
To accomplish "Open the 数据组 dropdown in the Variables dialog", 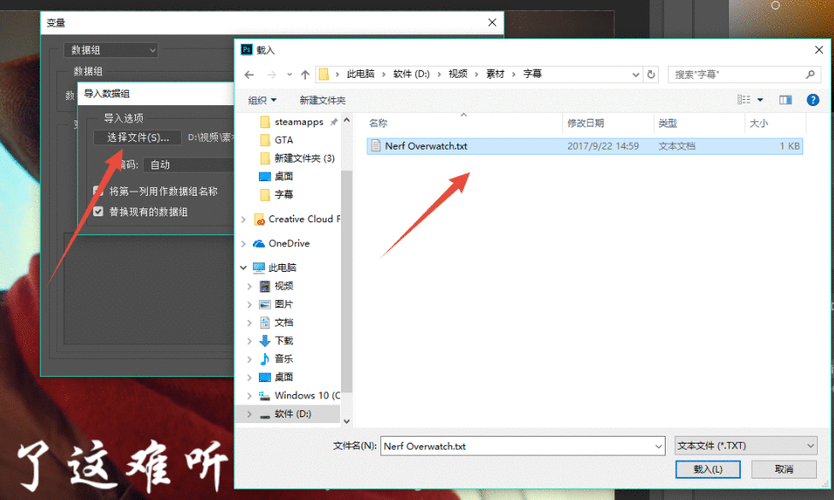I will pos(110,50).
